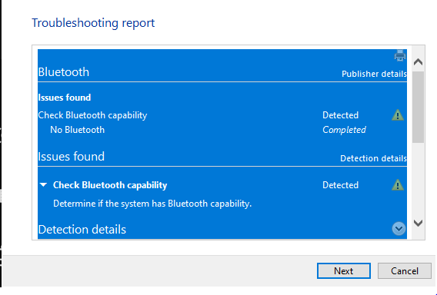Click warning icon in expanded Check Bluetooth capability row

[x=398, y=185]
